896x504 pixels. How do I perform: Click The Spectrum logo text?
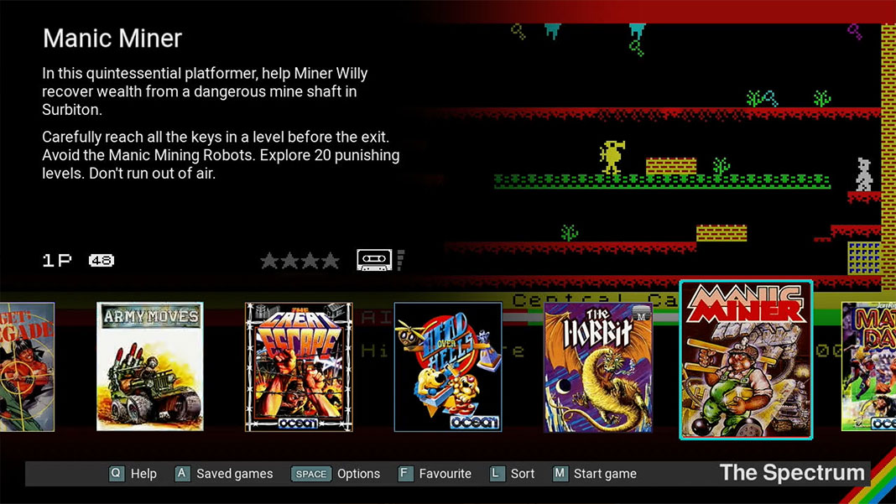tap(792, 473)
